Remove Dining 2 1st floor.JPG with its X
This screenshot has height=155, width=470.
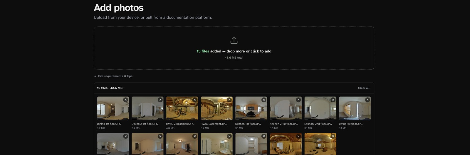tap(160, 100)
